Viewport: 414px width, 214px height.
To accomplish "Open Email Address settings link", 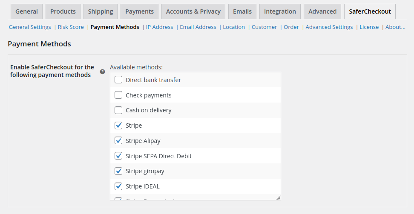I will pos(198,27).
